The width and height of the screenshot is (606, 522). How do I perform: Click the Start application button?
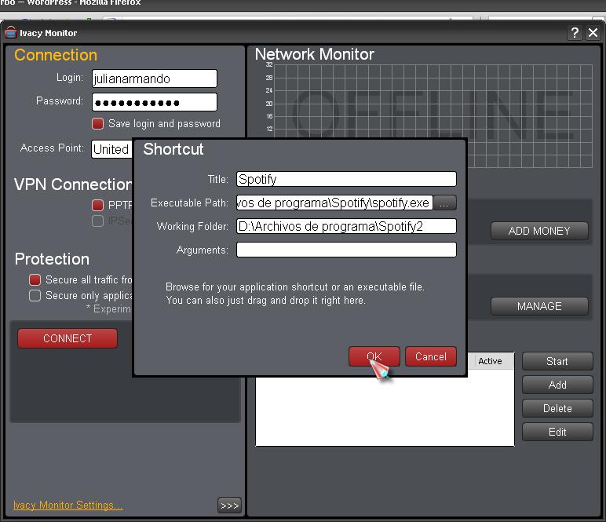[557, 361]
